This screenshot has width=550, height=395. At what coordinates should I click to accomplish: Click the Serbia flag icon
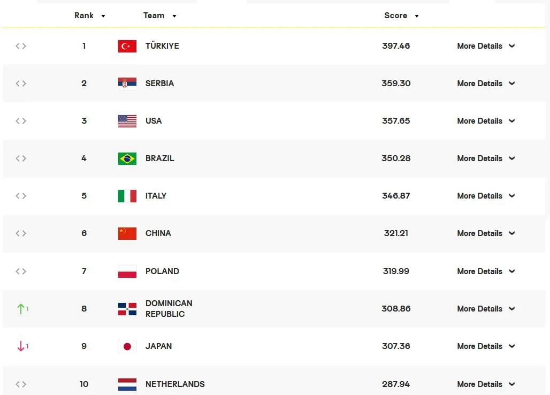tap(127, 83)
